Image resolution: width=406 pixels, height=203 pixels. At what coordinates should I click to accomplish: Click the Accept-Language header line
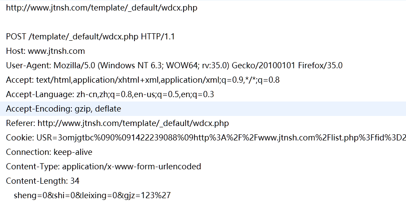point(110,94)
